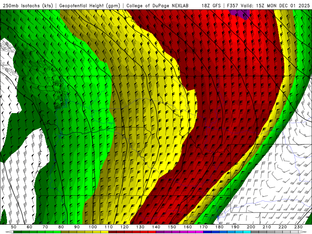The image size is (312, 234).
Task: Click the dark maroon swatch just right of 110
Action: coord(112,232)
